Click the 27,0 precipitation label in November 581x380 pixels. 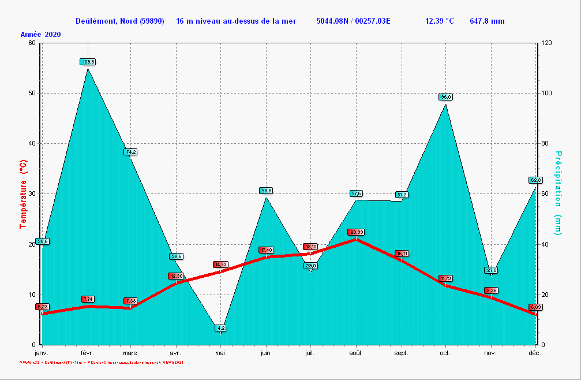pos(491,270)
